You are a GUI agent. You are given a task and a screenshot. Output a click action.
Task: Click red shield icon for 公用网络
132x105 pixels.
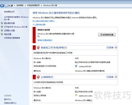tap(38, 77)
